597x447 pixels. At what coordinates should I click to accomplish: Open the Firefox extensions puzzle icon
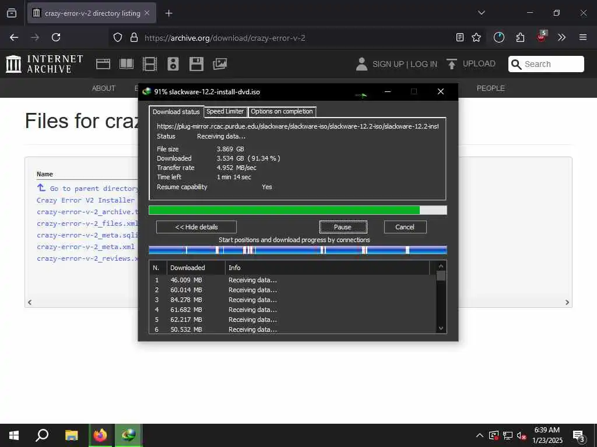(520, 37)
